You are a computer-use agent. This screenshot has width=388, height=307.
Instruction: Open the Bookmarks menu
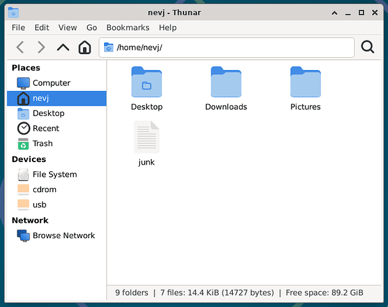(127, 28)
